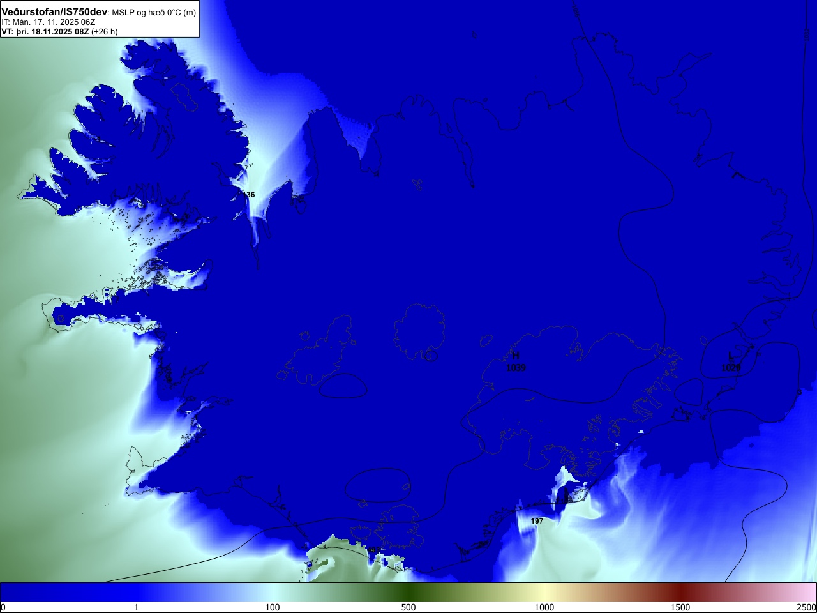Click the 1 tick on color scale

tap(136, 607)
